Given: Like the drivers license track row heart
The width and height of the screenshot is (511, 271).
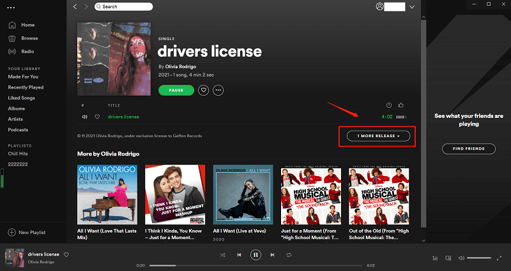Looking at the screenshot, I should (x=97, y=117).
